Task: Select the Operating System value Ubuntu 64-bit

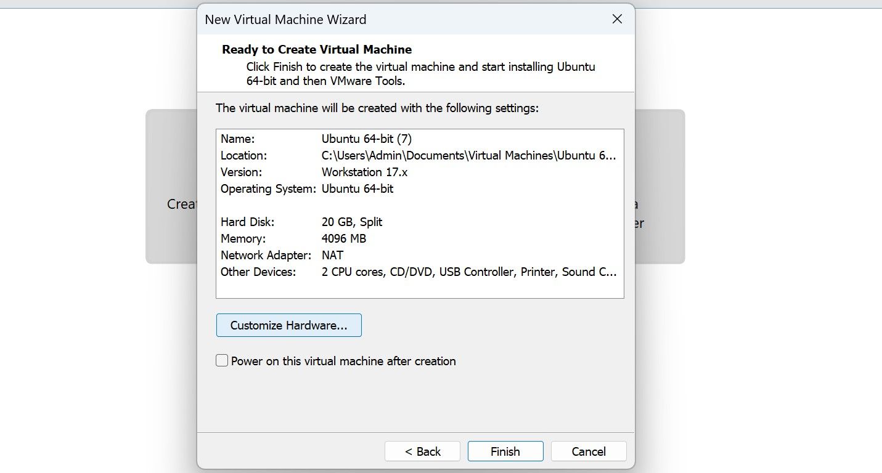Action: point(357,189)
